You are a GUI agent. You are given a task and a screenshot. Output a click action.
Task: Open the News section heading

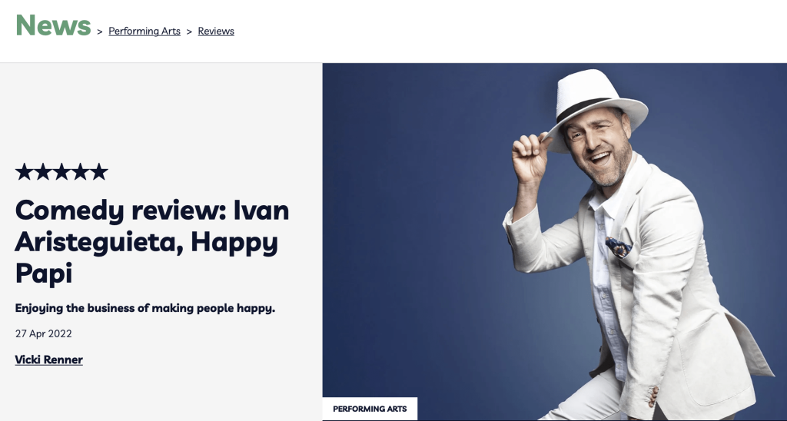point(53,25)
